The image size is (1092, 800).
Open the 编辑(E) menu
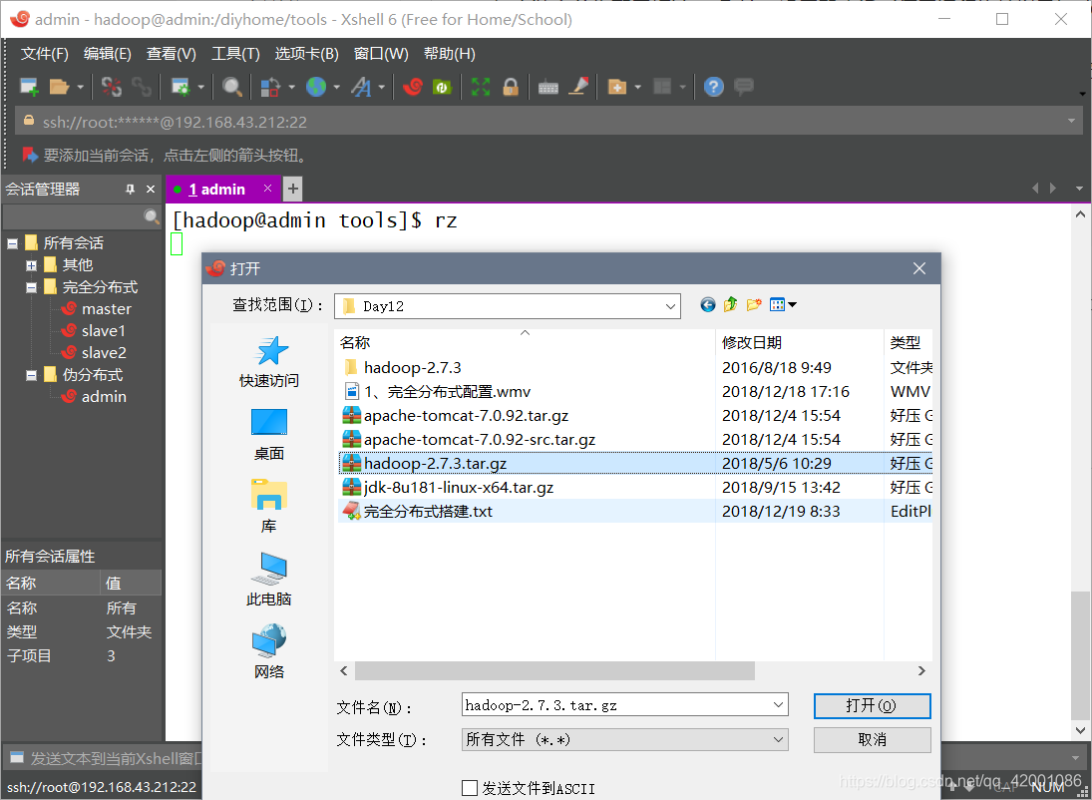108,54
